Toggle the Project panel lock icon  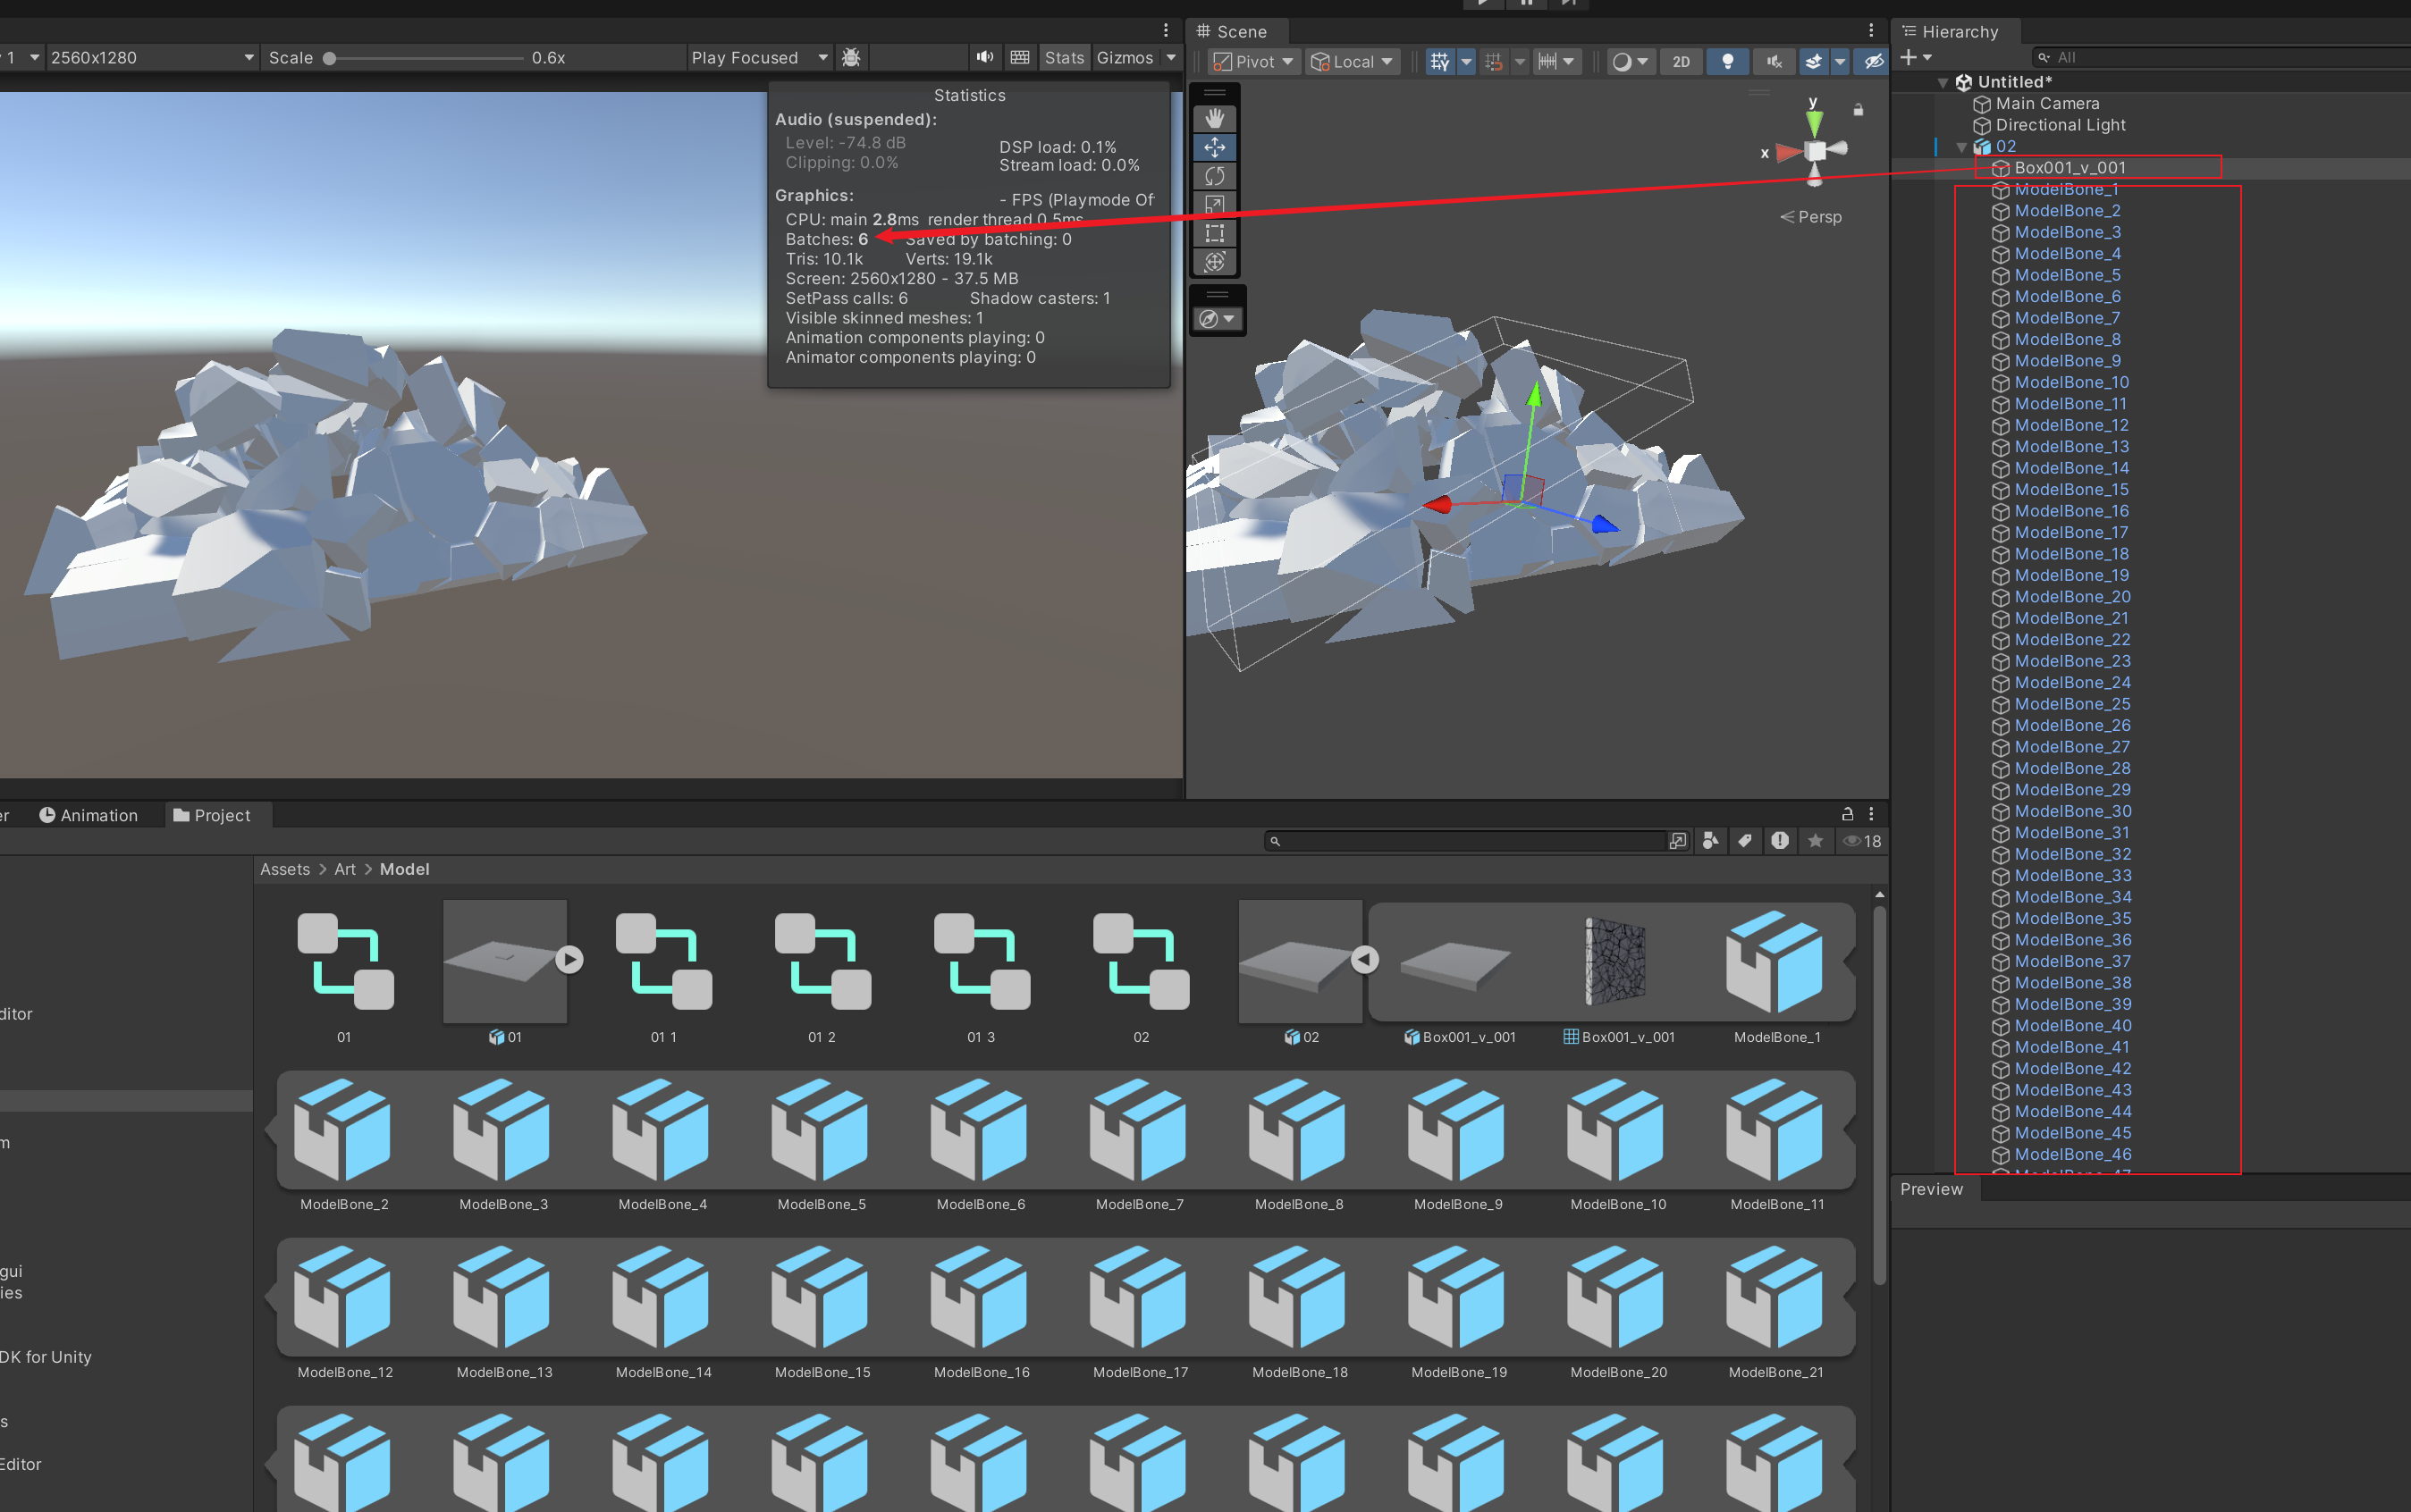(x=1848, y=814)
